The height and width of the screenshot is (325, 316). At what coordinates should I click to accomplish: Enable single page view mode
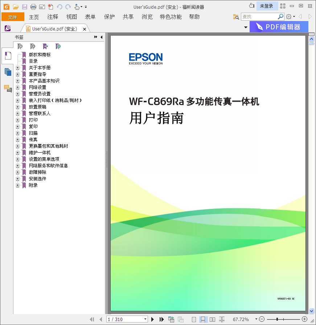click(194, 320)
